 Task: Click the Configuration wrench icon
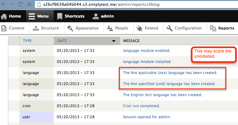click(169, 28)
